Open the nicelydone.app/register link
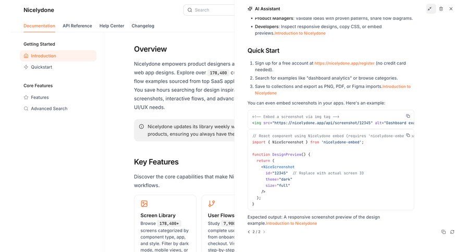Viewport: 469px width, 252px height. coord(344,64)
